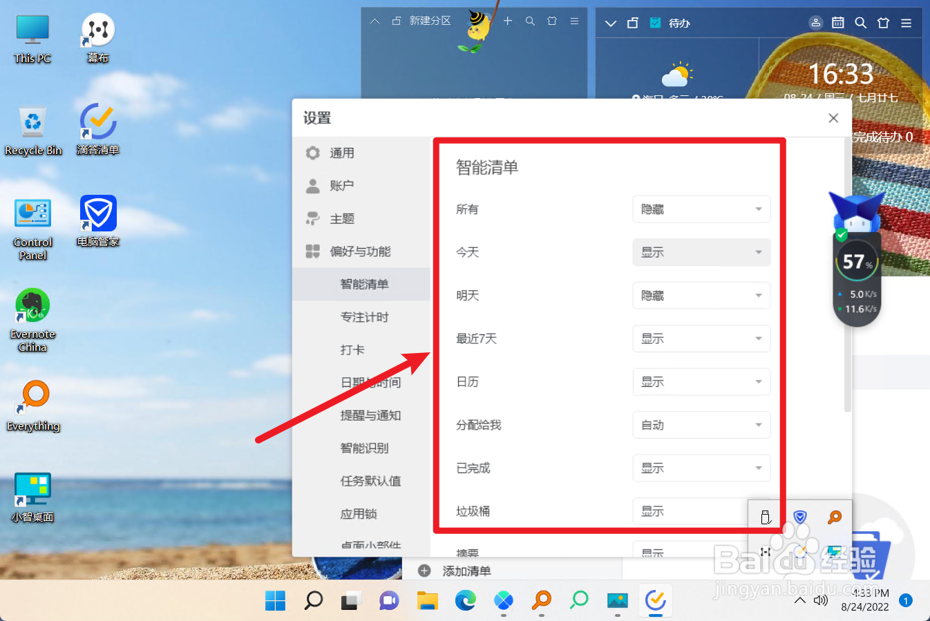Click the account icon in 待办 widget
This screenshot has width=930, height=621.
point(816,23)
